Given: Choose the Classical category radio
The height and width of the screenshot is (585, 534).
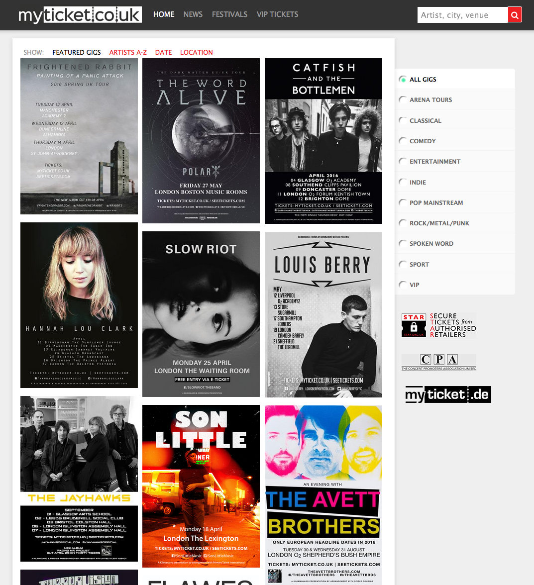Looking at the screenshot, I should [x=403, y=120].
